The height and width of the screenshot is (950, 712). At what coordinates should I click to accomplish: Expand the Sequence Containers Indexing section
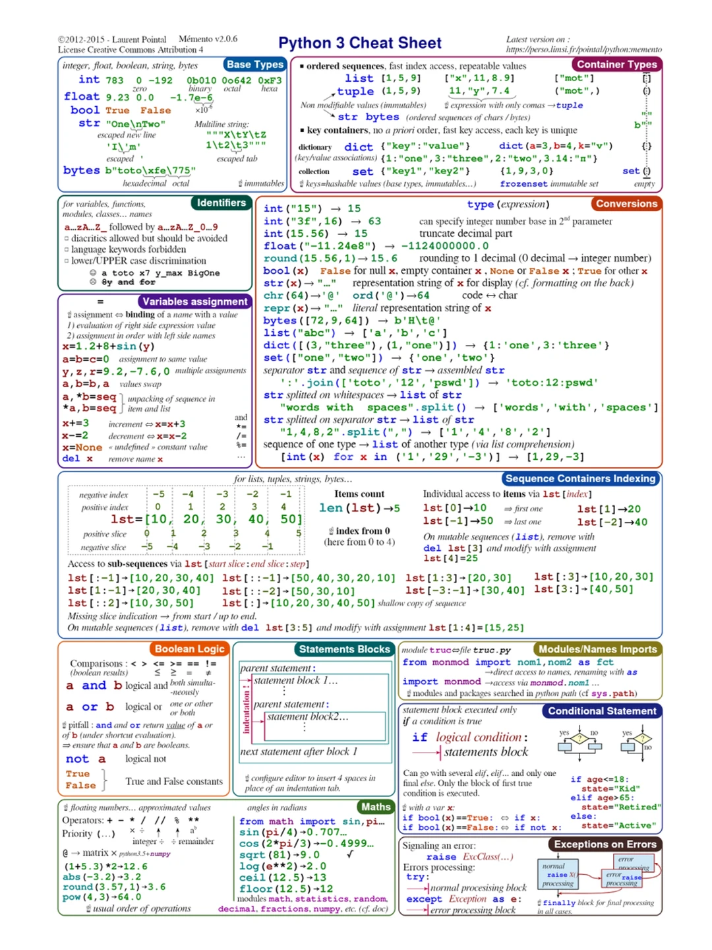579,478
